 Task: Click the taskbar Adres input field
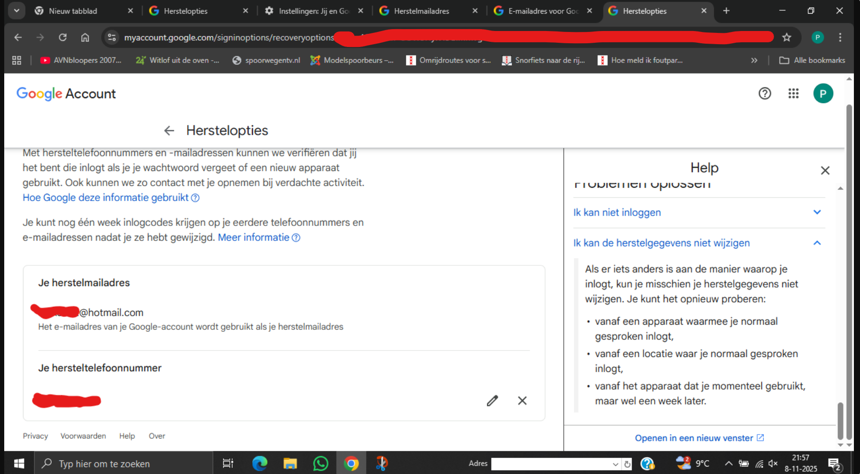(x=551, y=464)
